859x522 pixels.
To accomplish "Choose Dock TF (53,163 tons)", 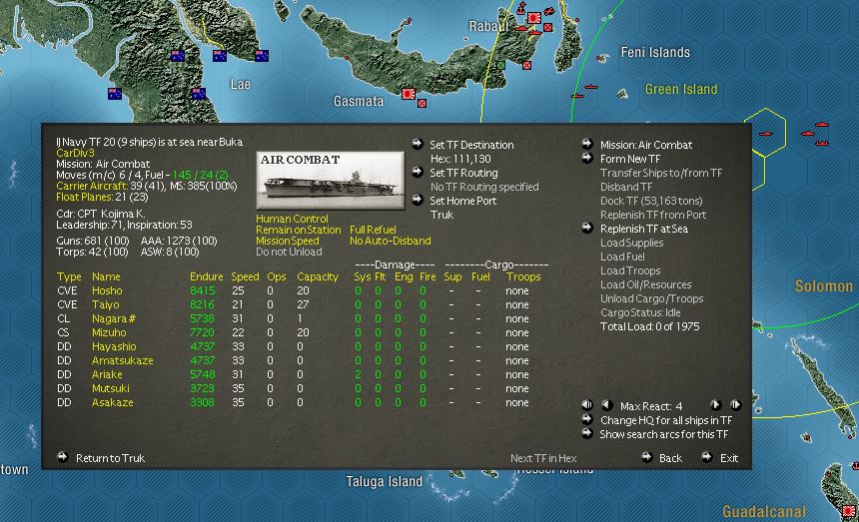I will (x=651, y=201).
